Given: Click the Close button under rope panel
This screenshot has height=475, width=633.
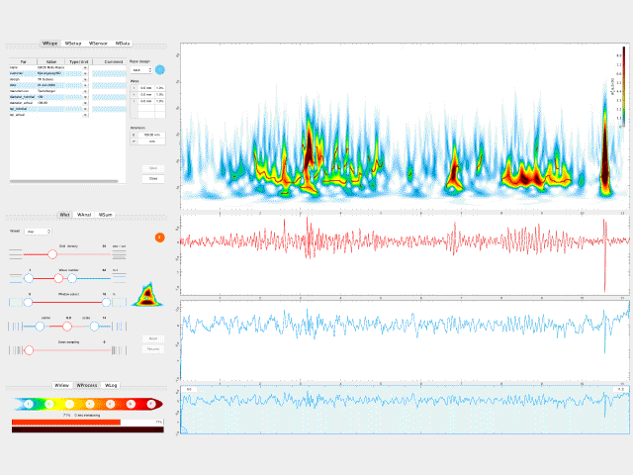Looking at the screenshot, I should click(153, 178).
